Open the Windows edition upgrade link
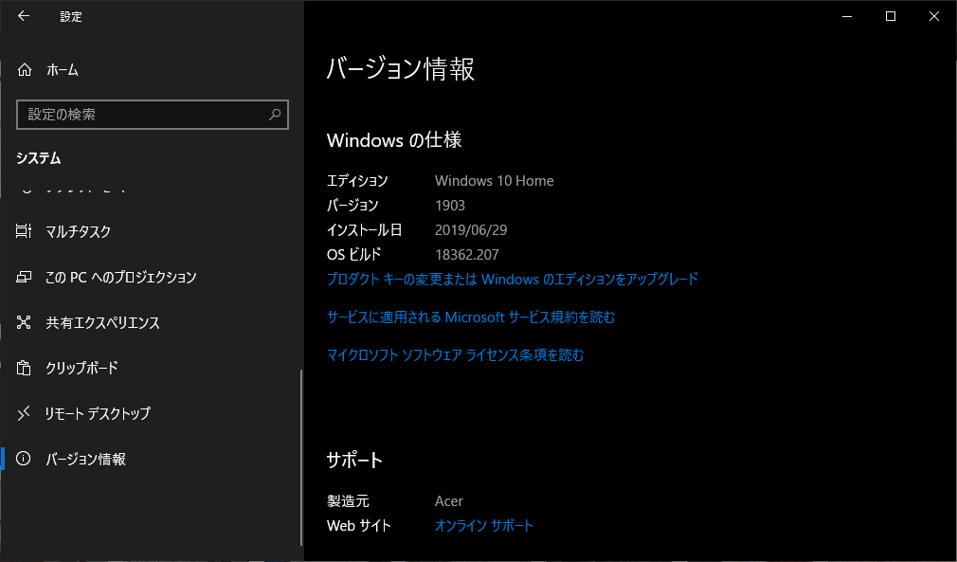This screenshot has height=562, width=957. 512,279
